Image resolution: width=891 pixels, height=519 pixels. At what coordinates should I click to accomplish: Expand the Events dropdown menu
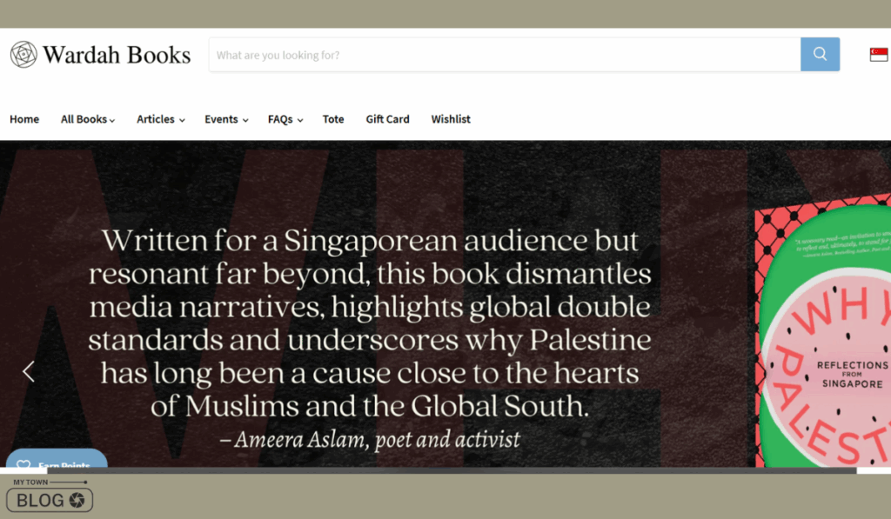[227, 119]
